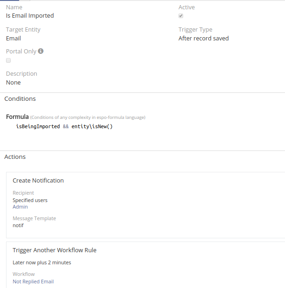
Task: Click the Portal Only info icon
Action: tap(41, 51)
